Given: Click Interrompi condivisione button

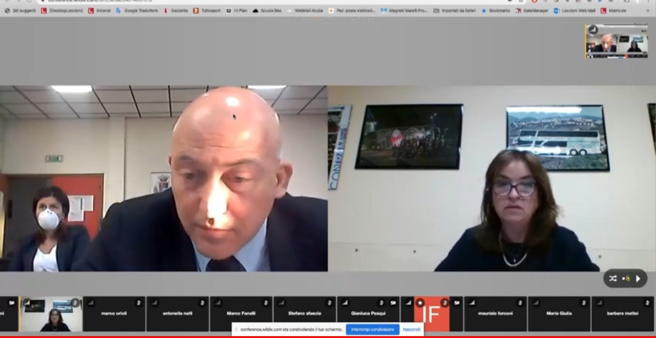Looking at the screenshot, I should coord(372,330).
